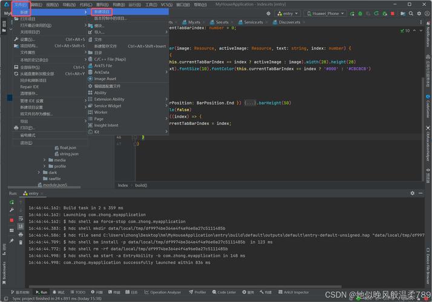The width and height of the screenshot is (432, 302).
Task: Click the Run panel settings gear icon
Action: [413, 193]
